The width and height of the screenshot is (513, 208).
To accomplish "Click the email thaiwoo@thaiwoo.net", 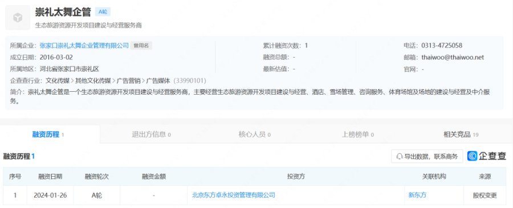I will 453,58.
